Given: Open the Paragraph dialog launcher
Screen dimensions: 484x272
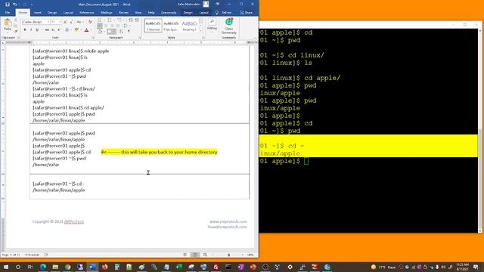Looking at the screenshot, I should click(x=140, y=38).
